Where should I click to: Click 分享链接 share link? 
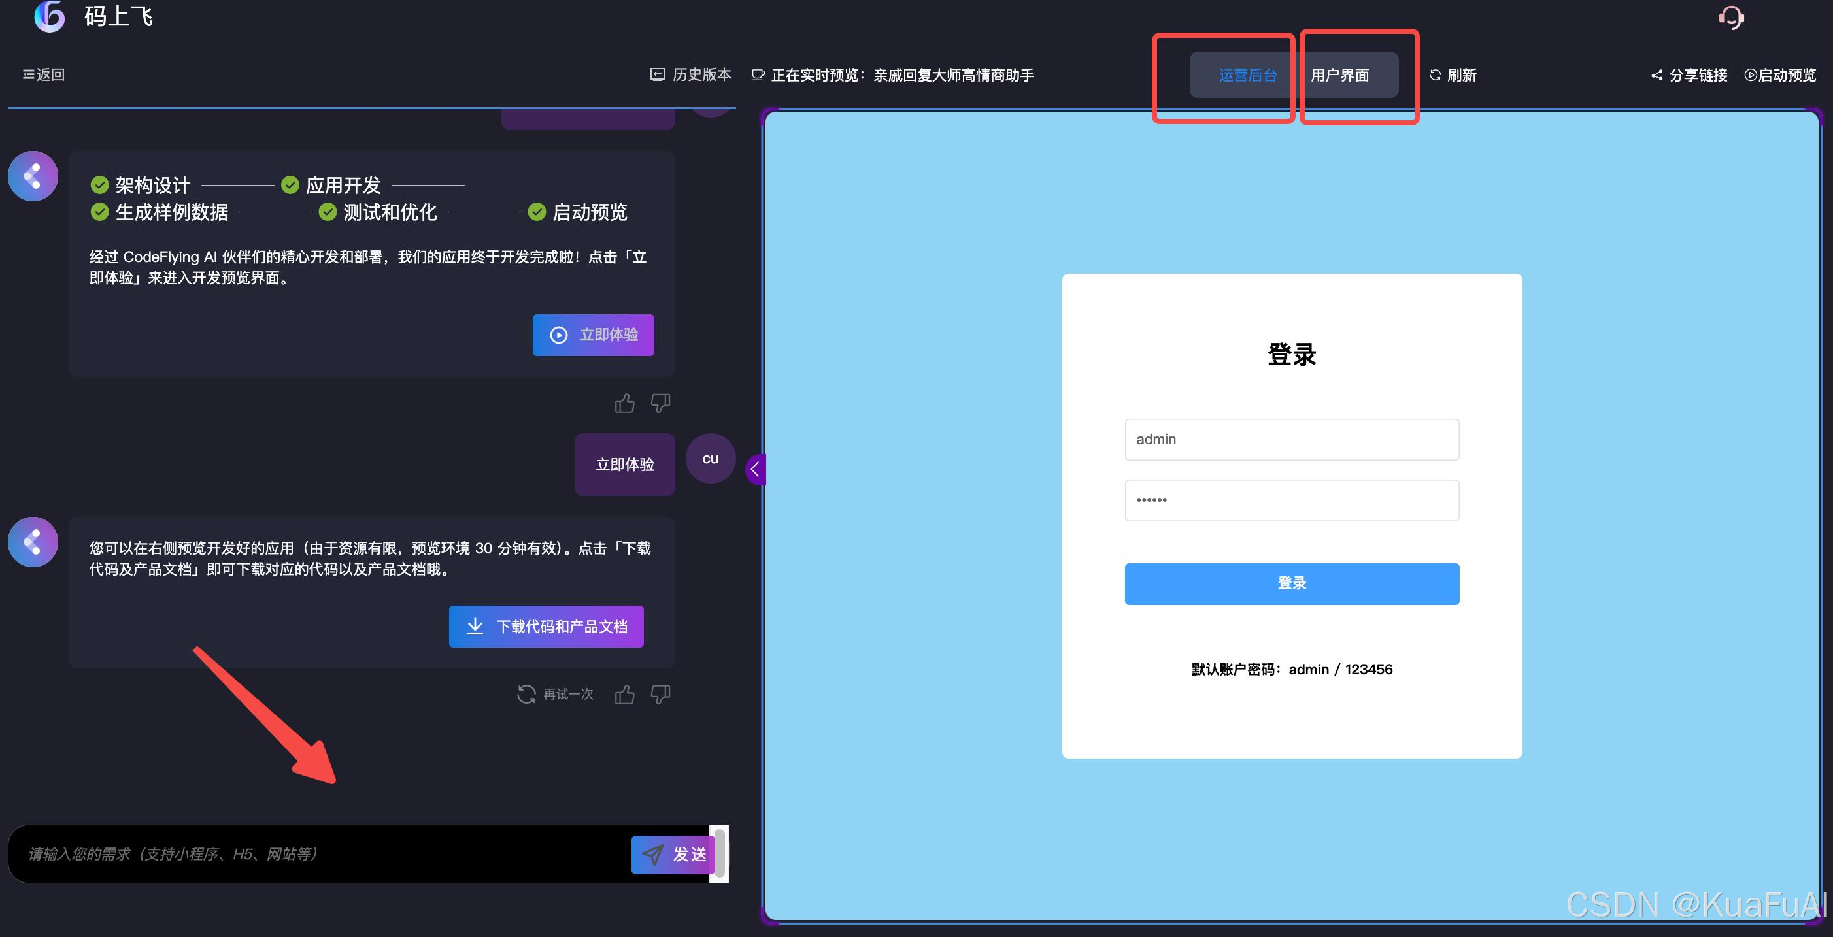click(x=1689, y=74)
